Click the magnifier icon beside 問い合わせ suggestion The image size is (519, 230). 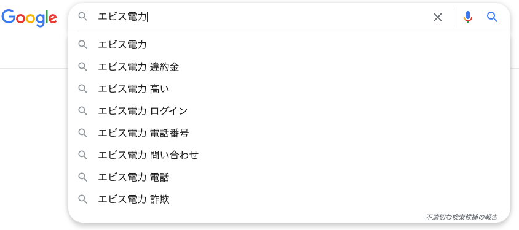pos(83,155)
